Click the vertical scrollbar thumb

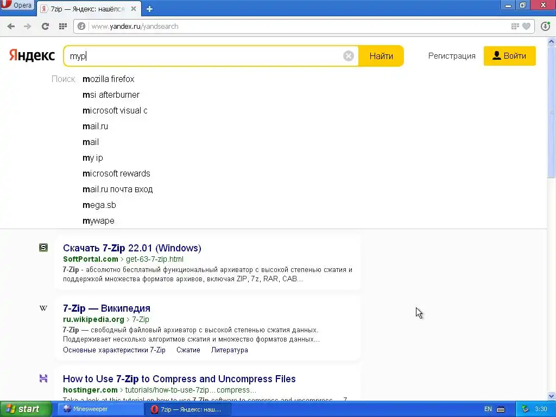point(552,112)
